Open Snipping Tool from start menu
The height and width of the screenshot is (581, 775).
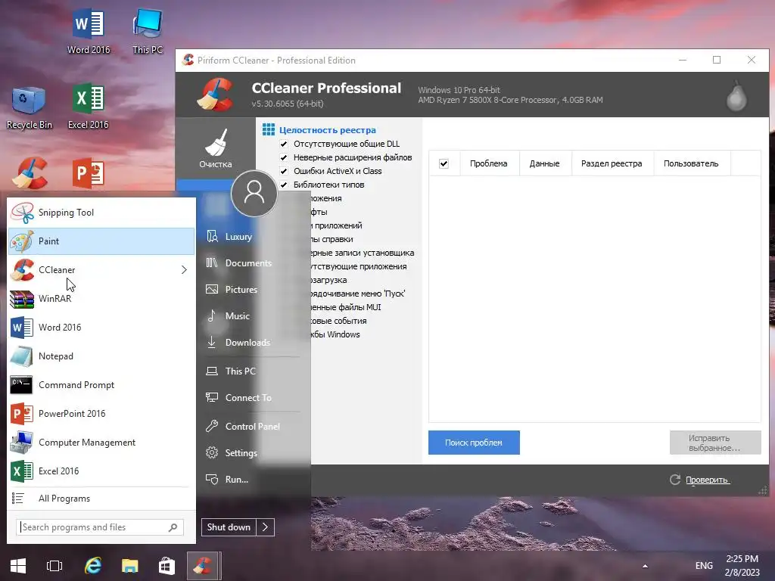coord(101,213)
